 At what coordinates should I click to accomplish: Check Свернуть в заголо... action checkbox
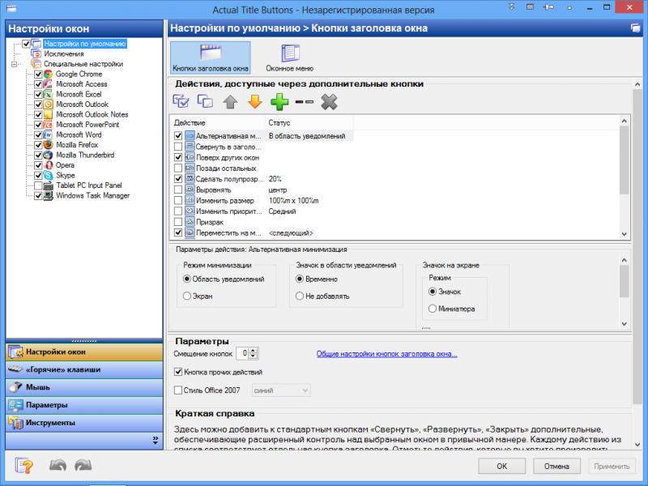[x=178, y=147]
